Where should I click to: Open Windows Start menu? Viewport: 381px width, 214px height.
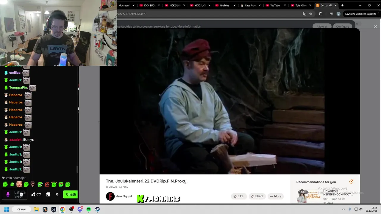[x=6, y=209]
